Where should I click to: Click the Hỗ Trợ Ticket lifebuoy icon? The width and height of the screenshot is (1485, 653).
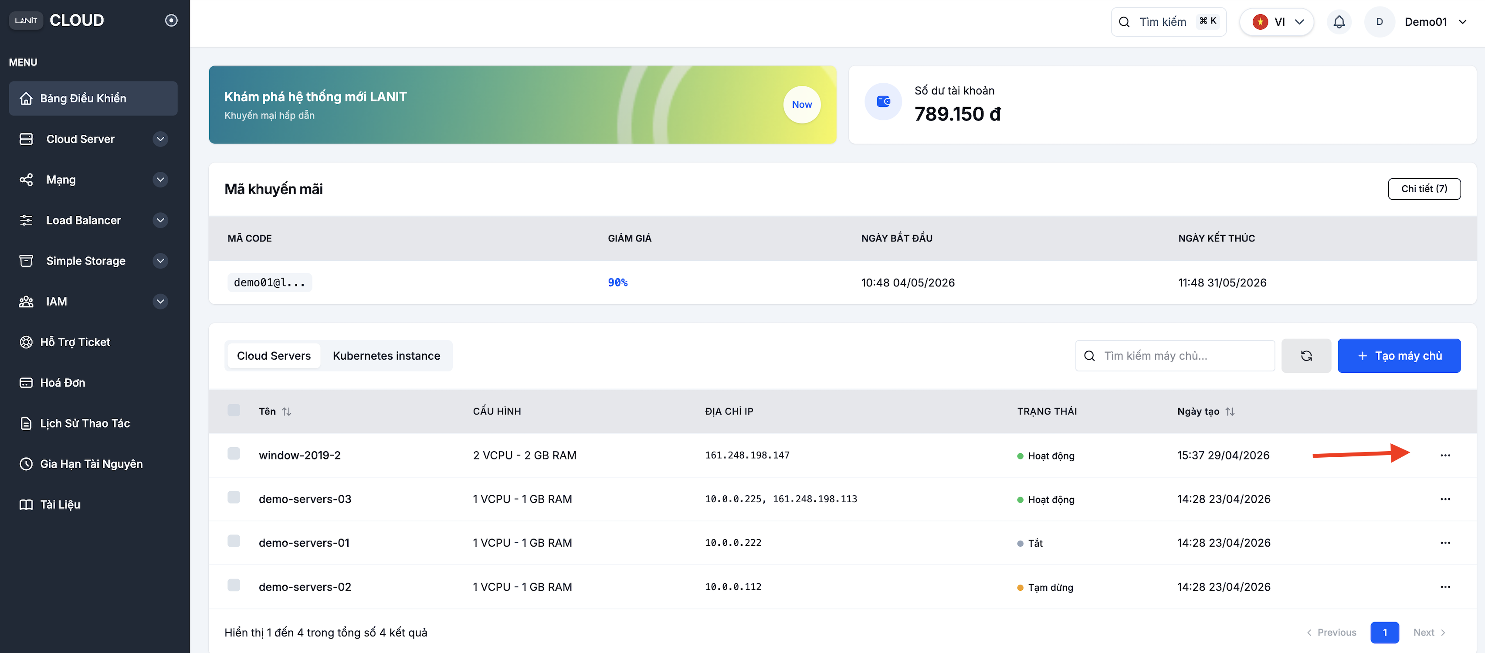coord(26,342)
